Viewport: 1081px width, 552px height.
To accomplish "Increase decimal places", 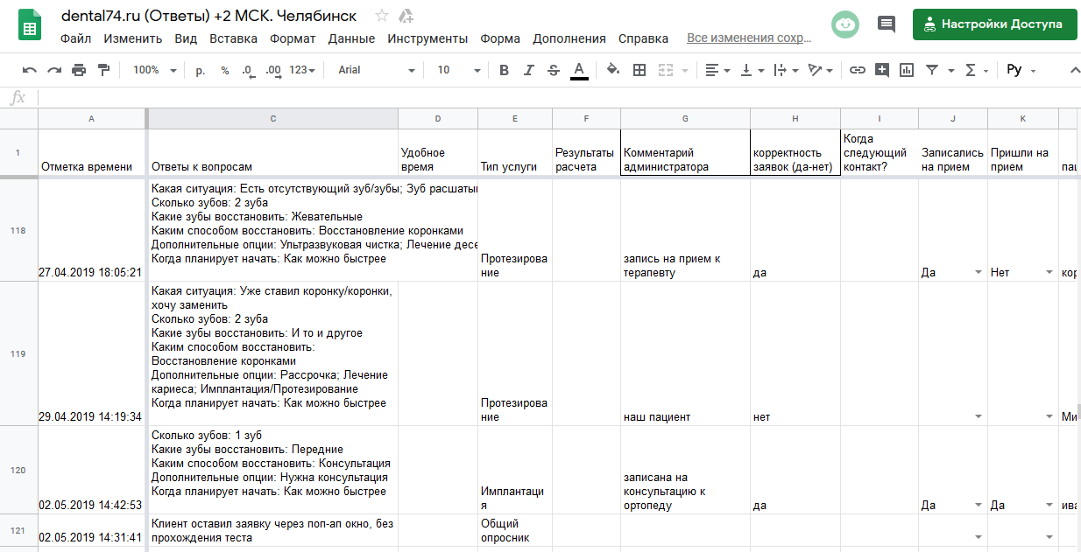I will 272,70.
